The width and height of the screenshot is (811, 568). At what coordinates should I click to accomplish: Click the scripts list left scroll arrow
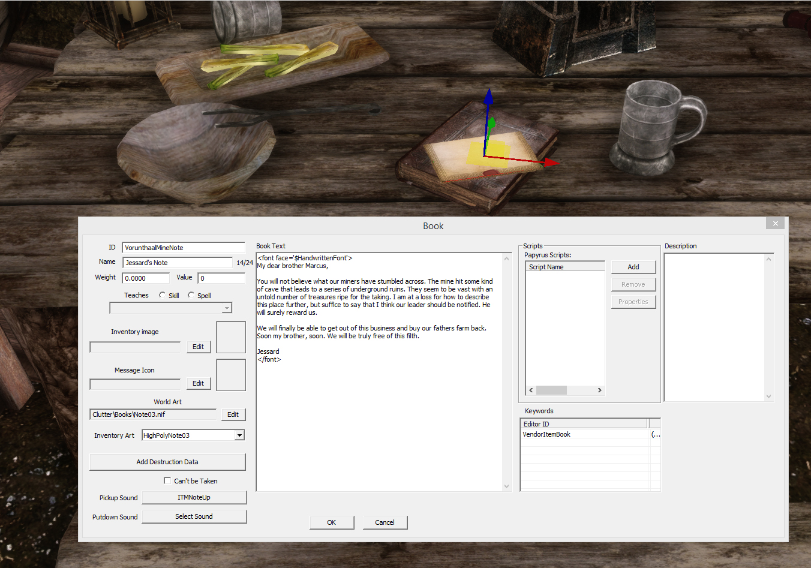point(531,390)
